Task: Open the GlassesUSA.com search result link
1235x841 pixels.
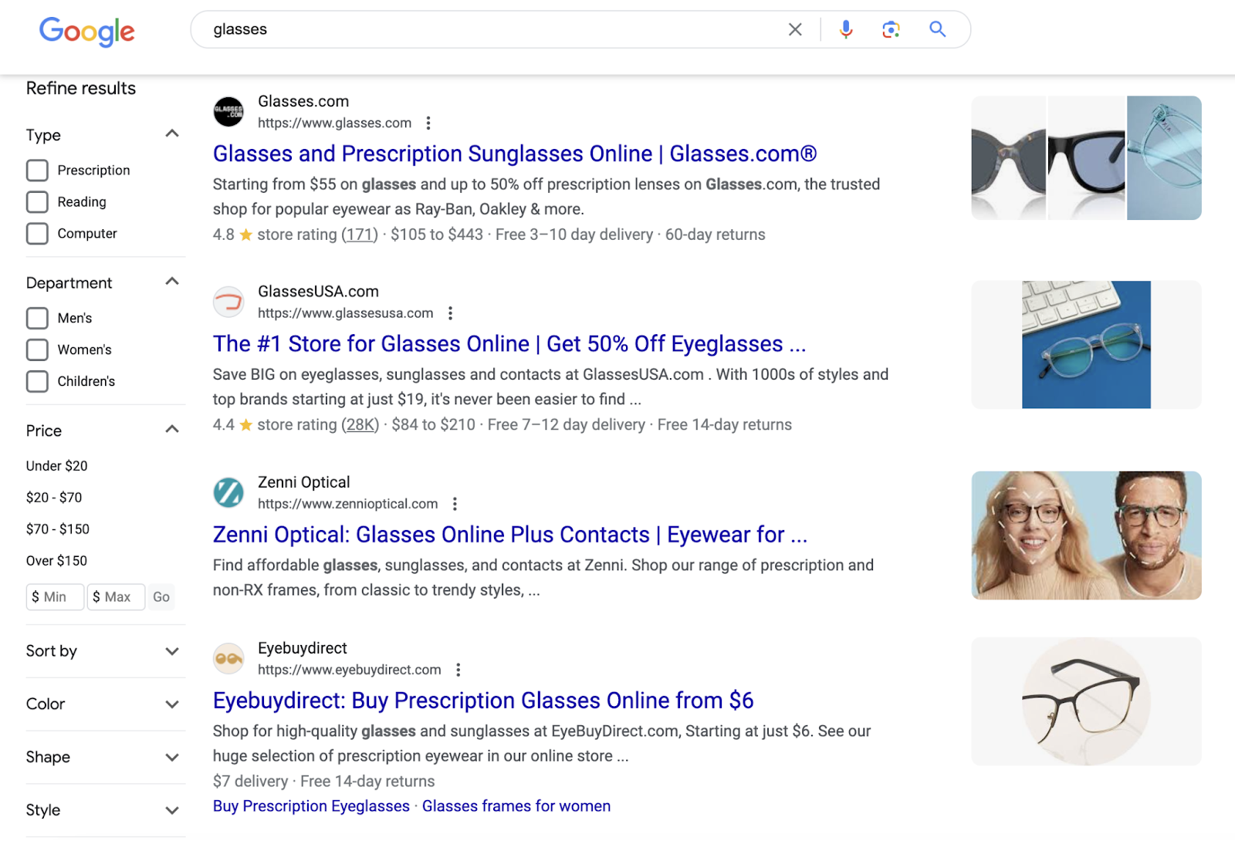Action: point(509,343)
